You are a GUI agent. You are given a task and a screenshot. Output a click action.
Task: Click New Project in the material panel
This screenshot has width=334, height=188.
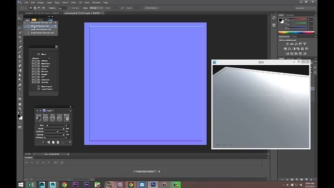tap(46, 87)
